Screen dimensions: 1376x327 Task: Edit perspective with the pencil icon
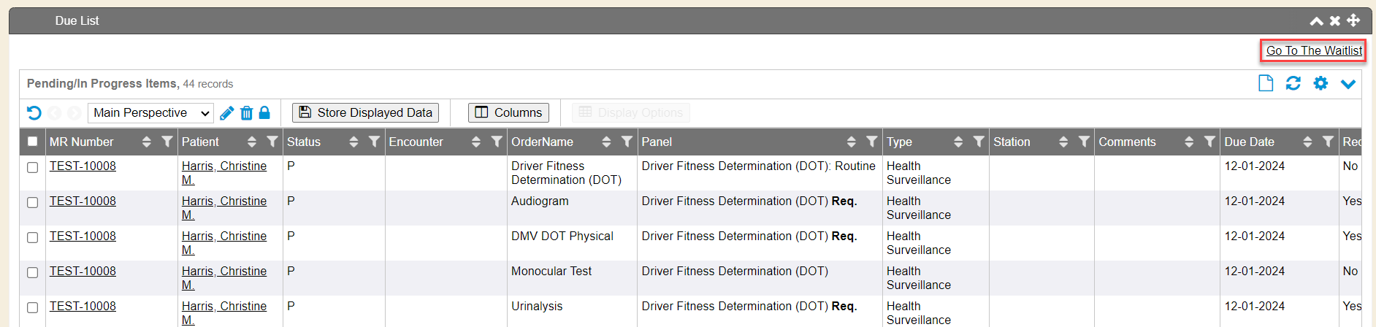click(x=226, y=113)
